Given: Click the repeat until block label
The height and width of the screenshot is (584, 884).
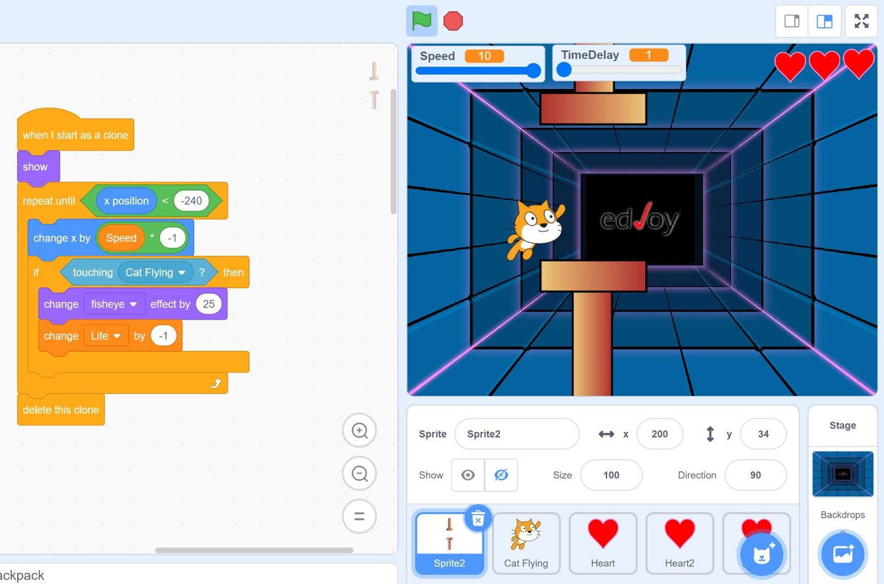Looking at the screenshot, I should (x=49, y=201).
